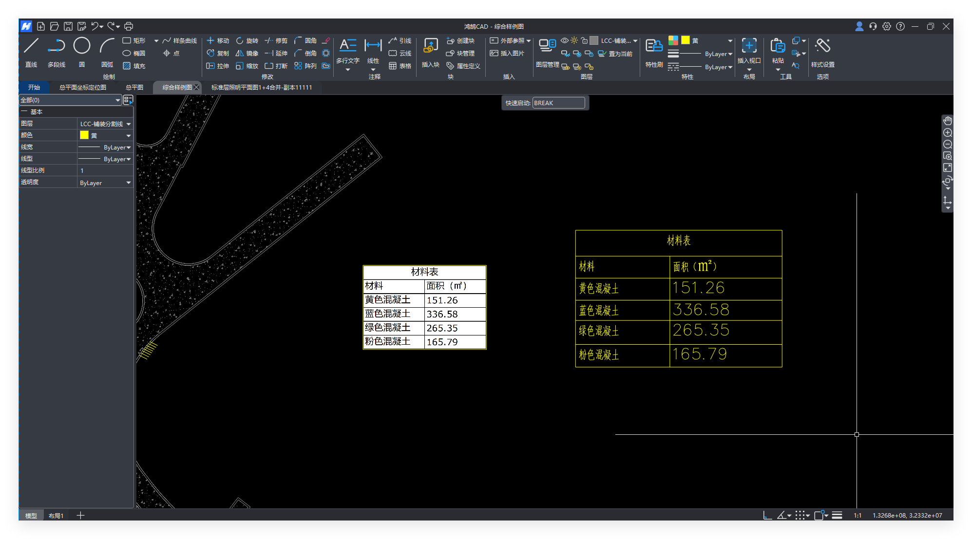Viewport: 972px width, 539px height.
Task: Click the Style Settings (样式设置) icon
Action: tap(822, 46)
